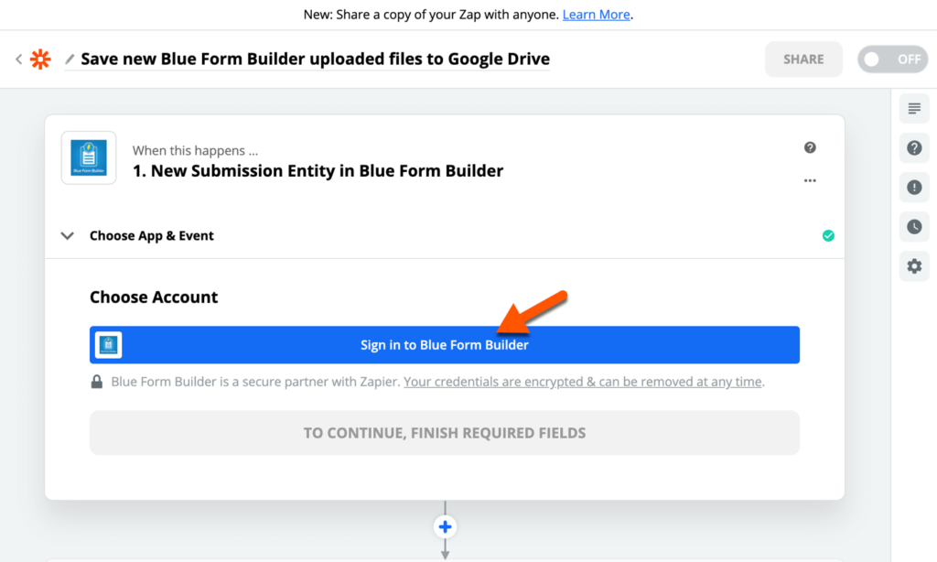
Task: Click the pencil icon beside Zap title
Action: (70, 59)
